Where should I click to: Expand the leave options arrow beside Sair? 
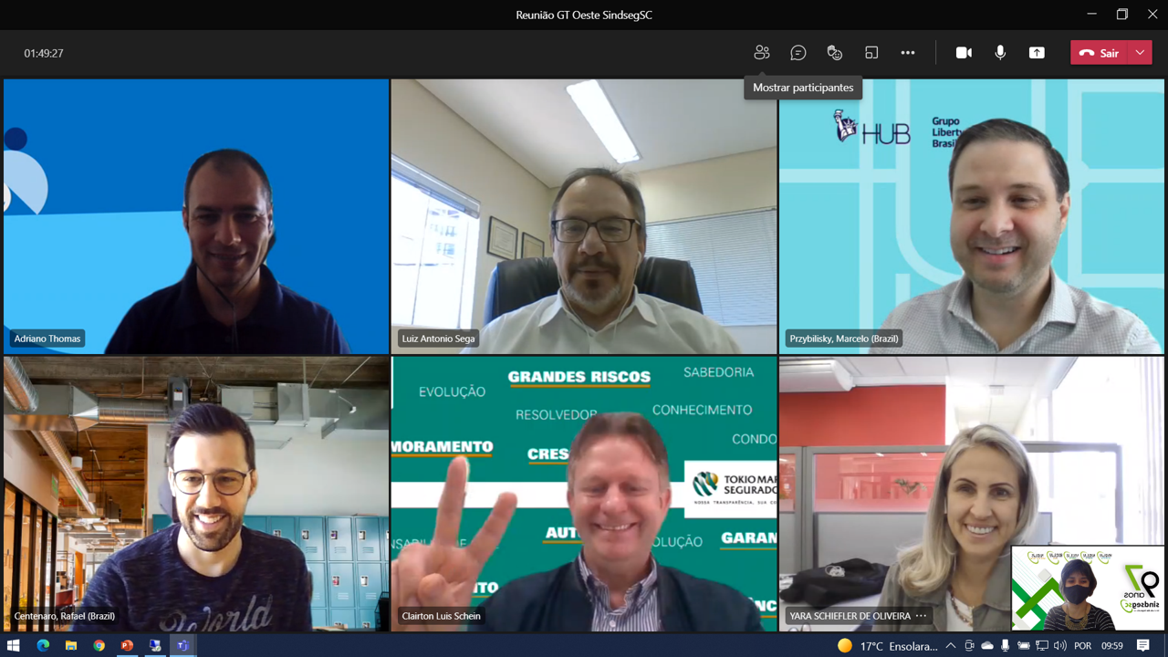(x=1140, y=53)
